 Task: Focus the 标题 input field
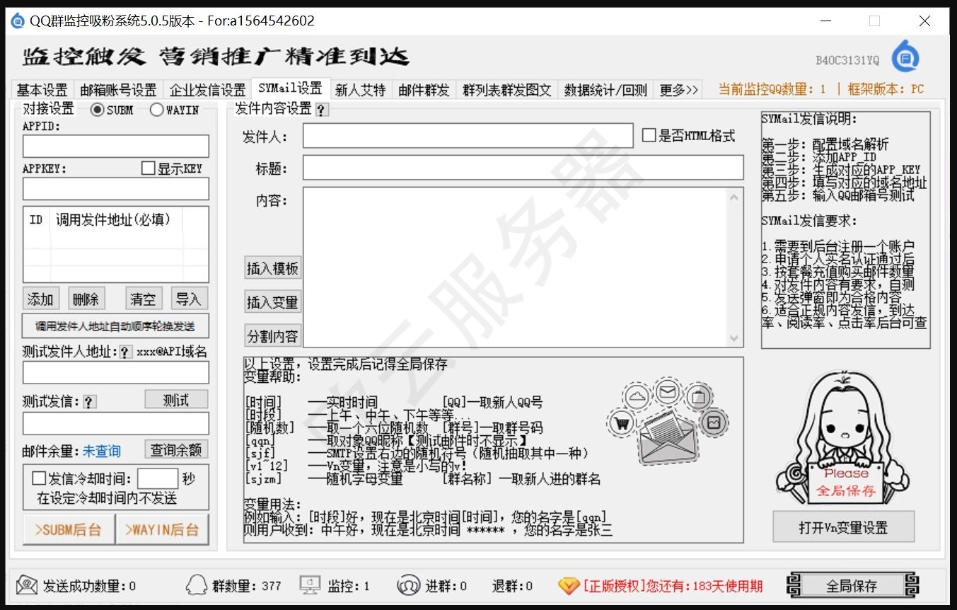523,168
